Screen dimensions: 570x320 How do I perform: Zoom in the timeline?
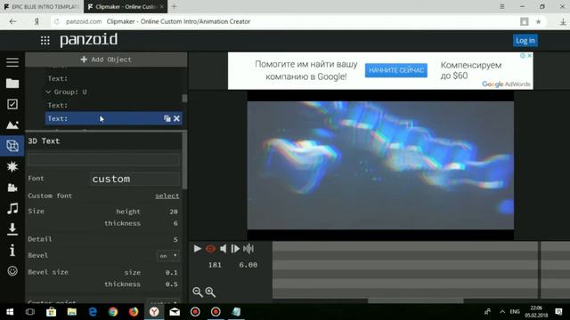[x=210, y=292]
